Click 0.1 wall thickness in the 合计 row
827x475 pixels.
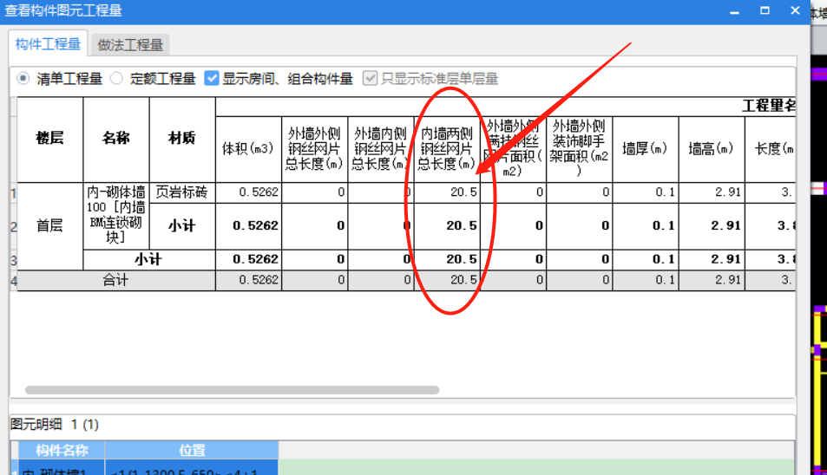[x=646, y=280]
